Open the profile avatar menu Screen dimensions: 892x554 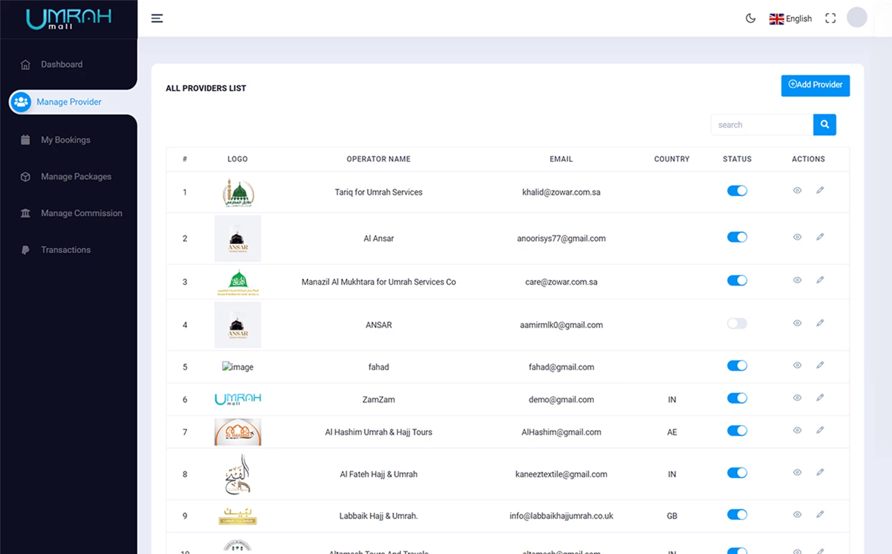pos(856,17)
